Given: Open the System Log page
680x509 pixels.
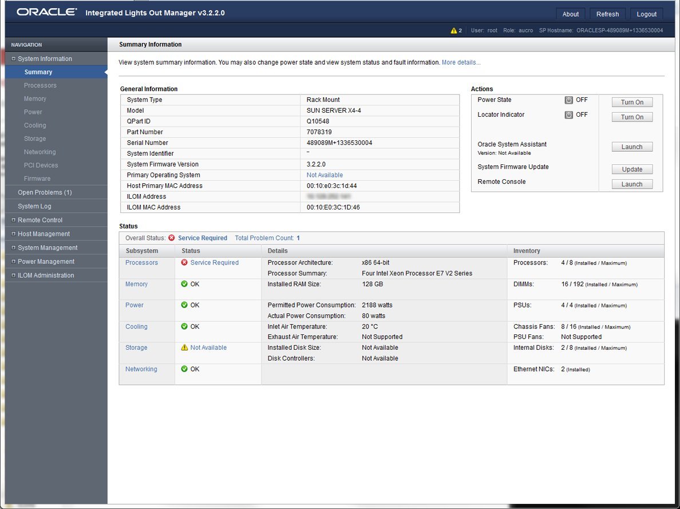Looking at the screenshot, I should (34, 206).
